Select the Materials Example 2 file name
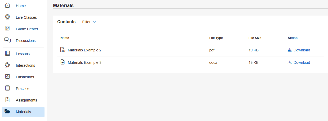Screen dimensions: 328x121 point(85,50)
